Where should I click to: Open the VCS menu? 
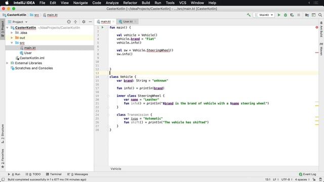point(182,3)
